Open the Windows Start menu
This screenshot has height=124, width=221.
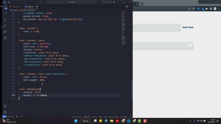pyautogui.click(x=76, y=121)
